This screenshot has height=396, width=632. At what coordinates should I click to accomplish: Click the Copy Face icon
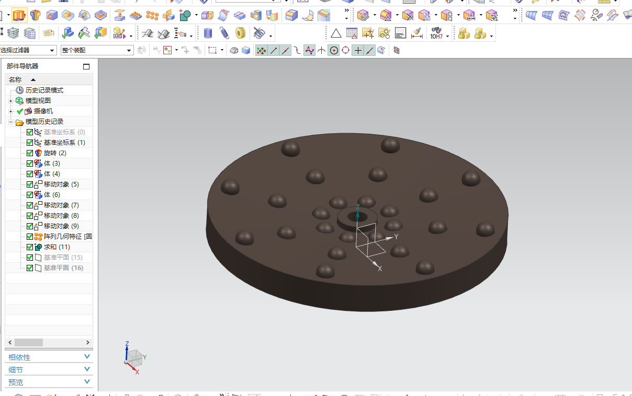click(x=424, y=15)
